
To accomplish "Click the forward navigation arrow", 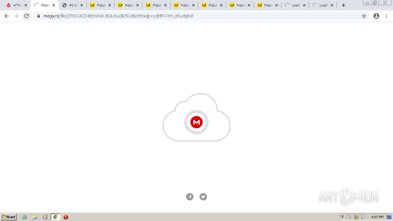I will (17, 16).
